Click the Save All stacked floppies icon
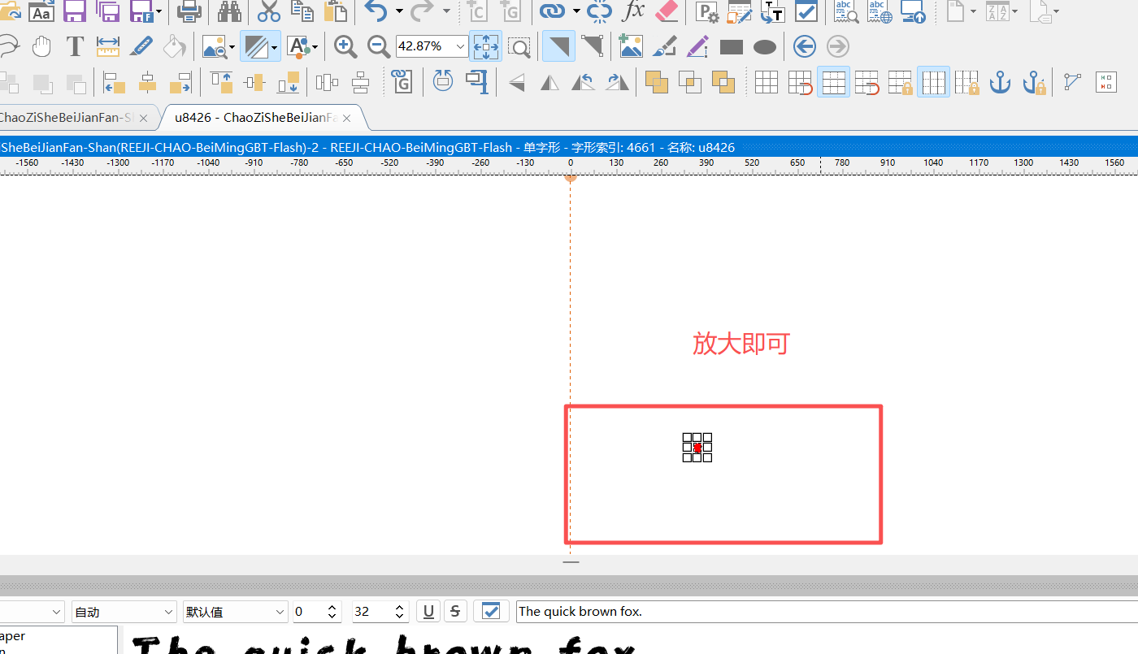Image resolution: width=1138 pixels, height=654 pixels. click(107, 11)
